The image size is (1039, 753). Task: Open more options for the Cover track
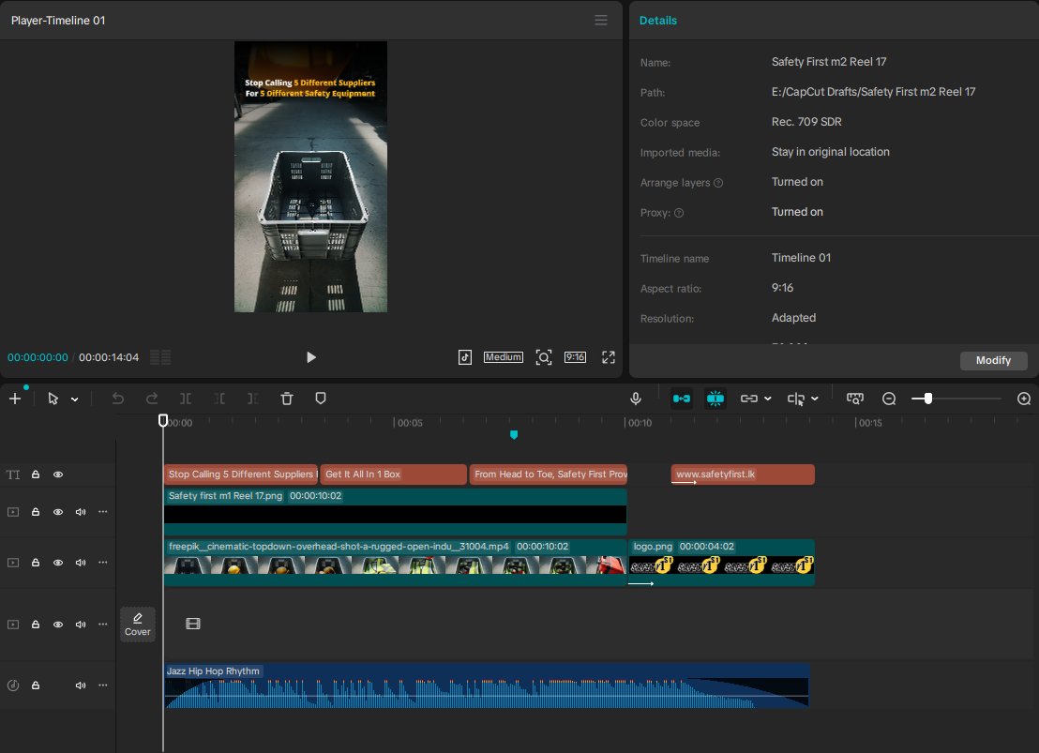(x=103, y=624)
